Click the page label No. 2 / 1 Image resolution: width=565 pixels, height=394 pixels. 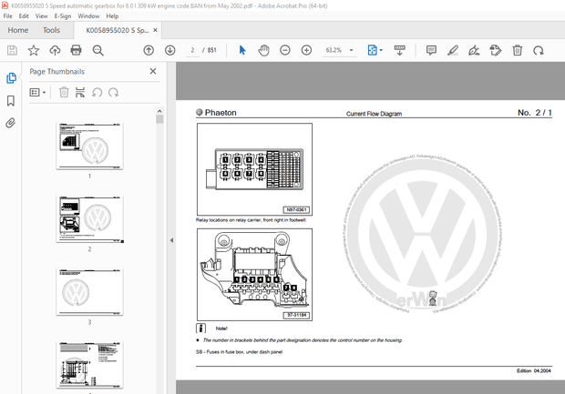(x=535, y=113)
